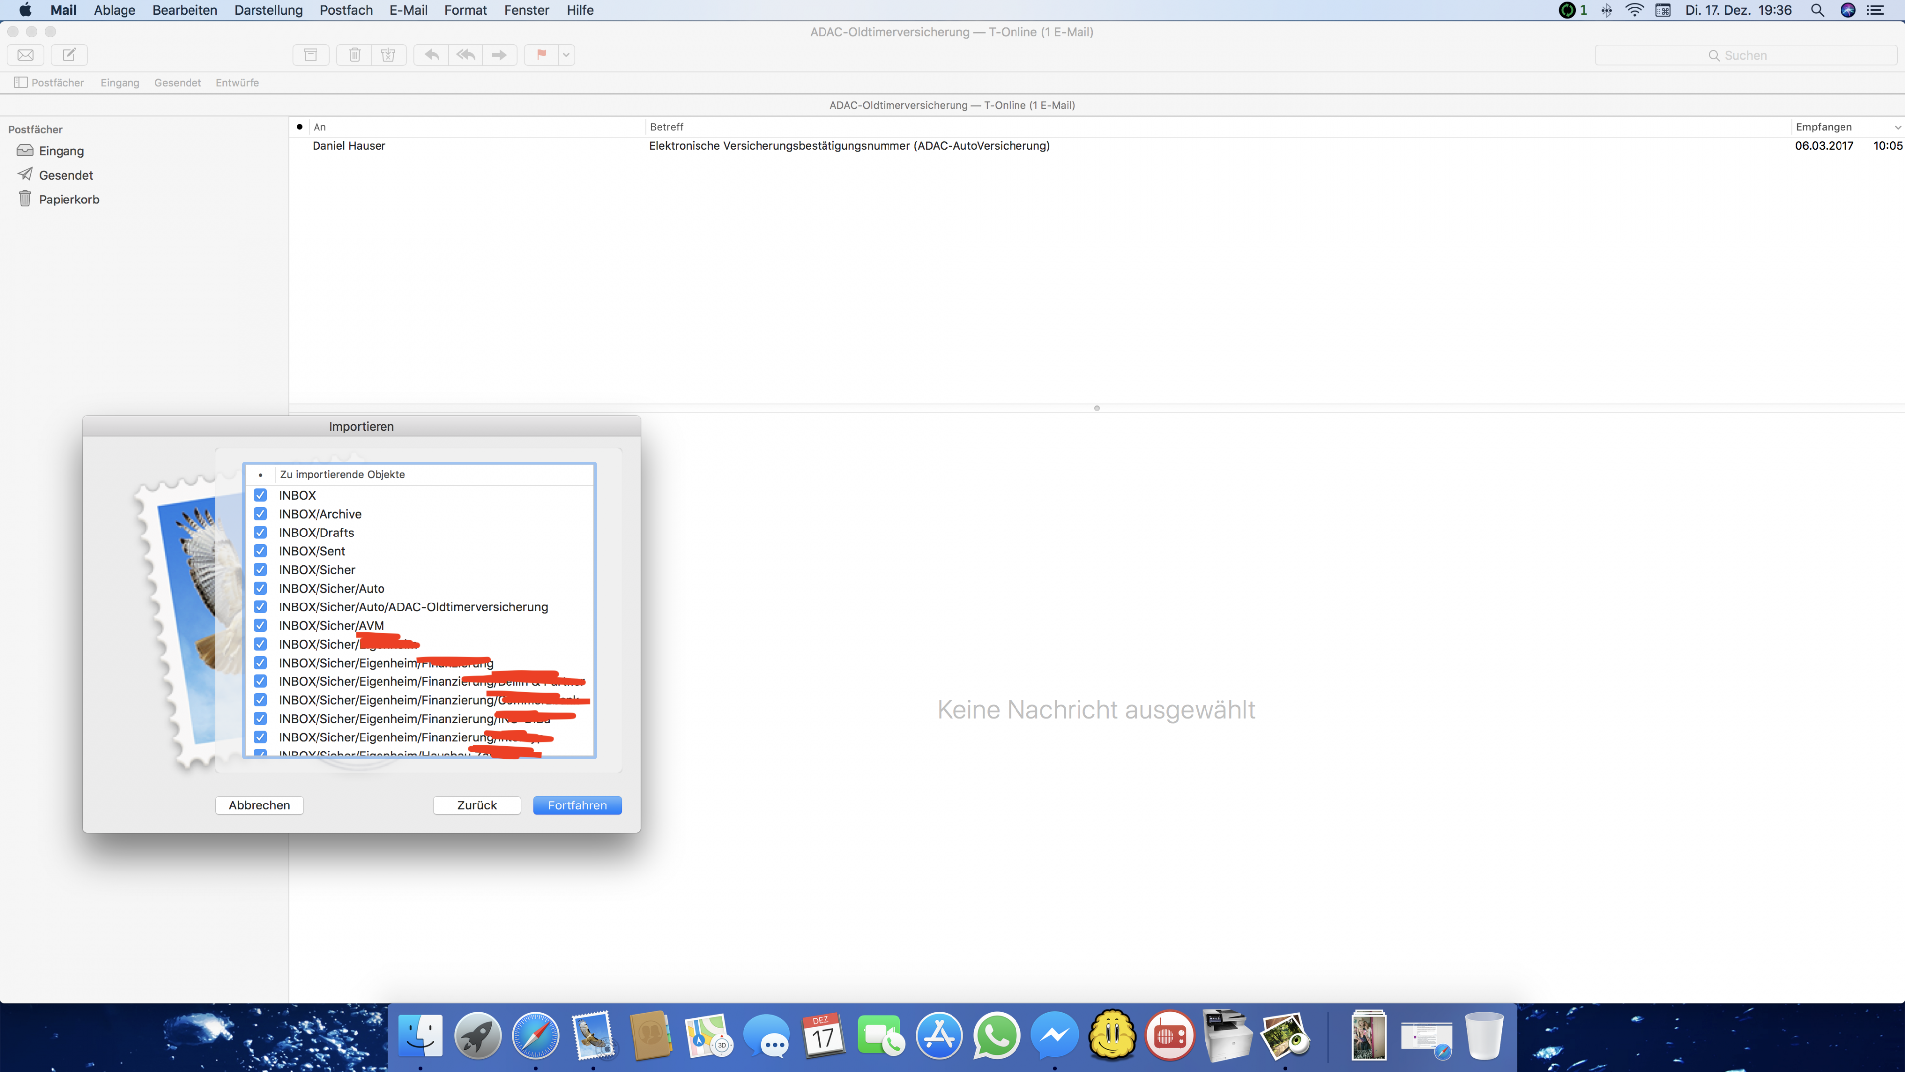Click the Empfangen column sort chevron
This screenshot has width=1905, height=1072.
[1897, 127]
